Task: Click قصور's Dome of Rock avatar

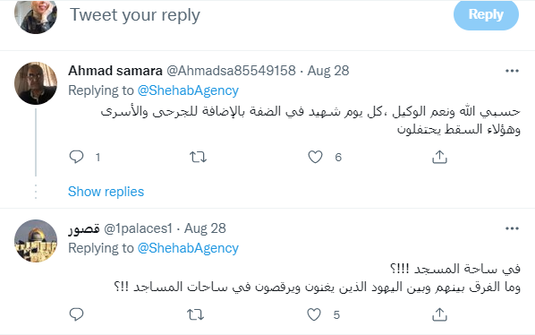Action: (x=36, y=241)
